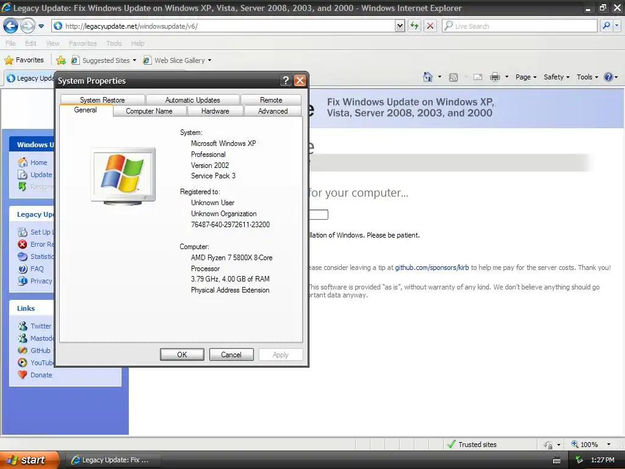Open the View menu
The height and width of the screenshot is (469, 625).
tap(52, 43)
